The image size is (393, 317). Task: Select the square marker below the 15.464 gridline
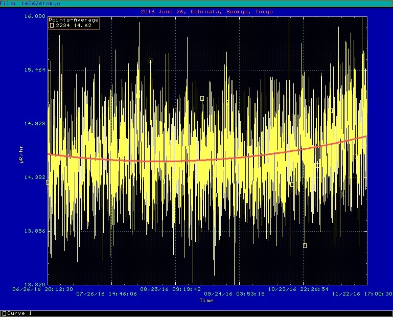pyautogui.click(x=202, y=98)
